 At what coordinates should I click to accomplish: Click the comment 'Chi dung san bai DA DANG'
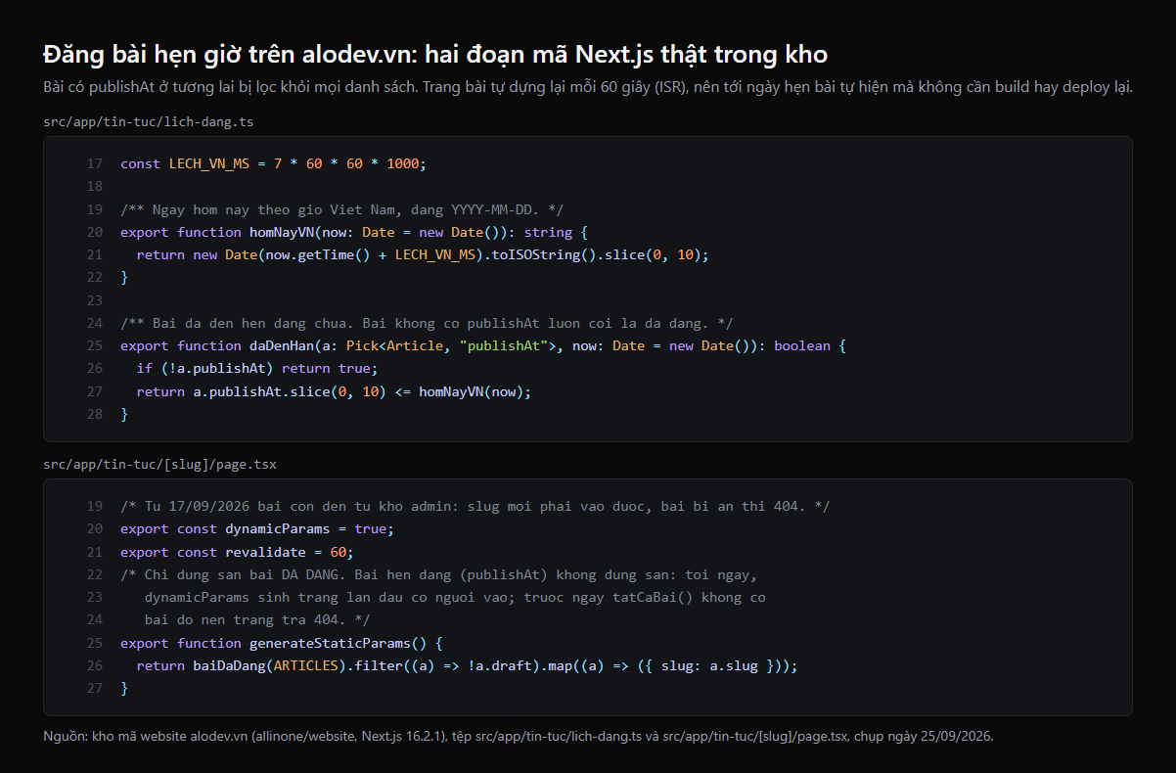pos(439,574)
